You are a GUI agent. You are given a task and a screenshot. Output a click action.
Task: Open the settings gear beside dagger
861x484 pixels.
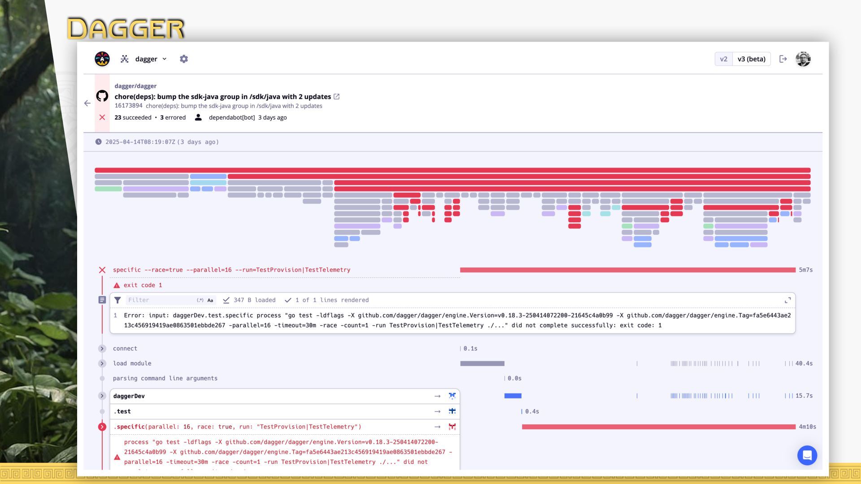(183, 59)
